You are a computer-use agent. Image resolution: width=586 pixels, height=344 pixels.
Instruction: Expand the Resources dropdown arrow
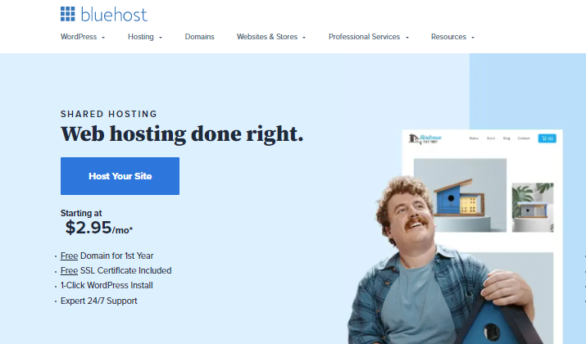pos(473,38)
